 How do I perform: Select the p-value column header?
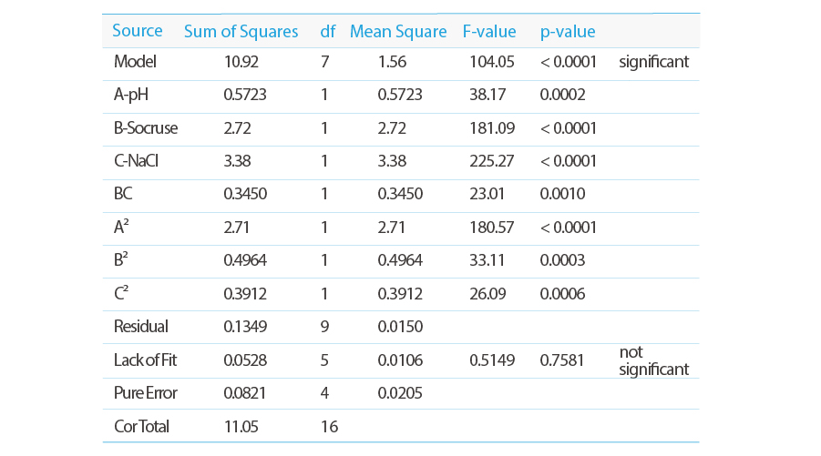click(568, 32)
